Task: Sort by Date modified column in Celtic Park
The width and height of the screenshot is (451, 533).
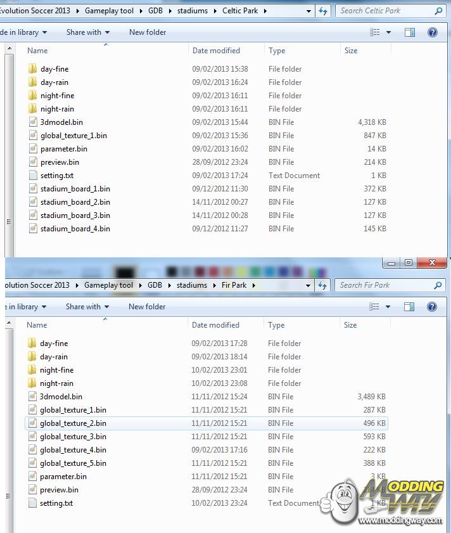Action: pos(216,51)
